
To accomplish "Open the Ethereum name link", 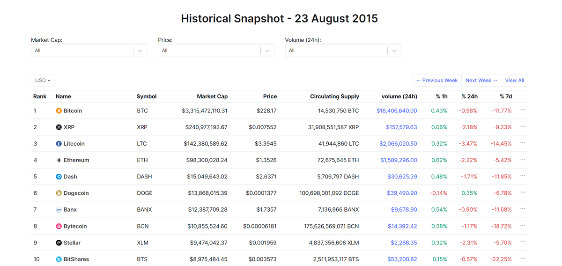I will point(76,160).
